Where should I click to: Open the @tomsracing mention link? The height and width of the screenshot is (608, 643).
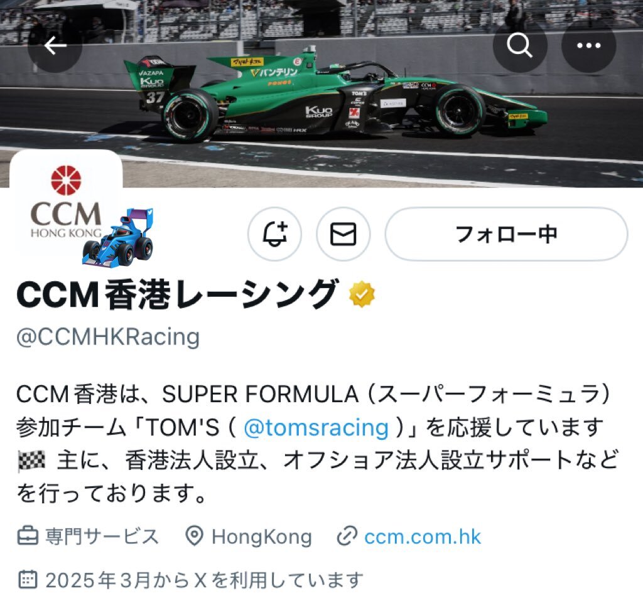point(316,427)
